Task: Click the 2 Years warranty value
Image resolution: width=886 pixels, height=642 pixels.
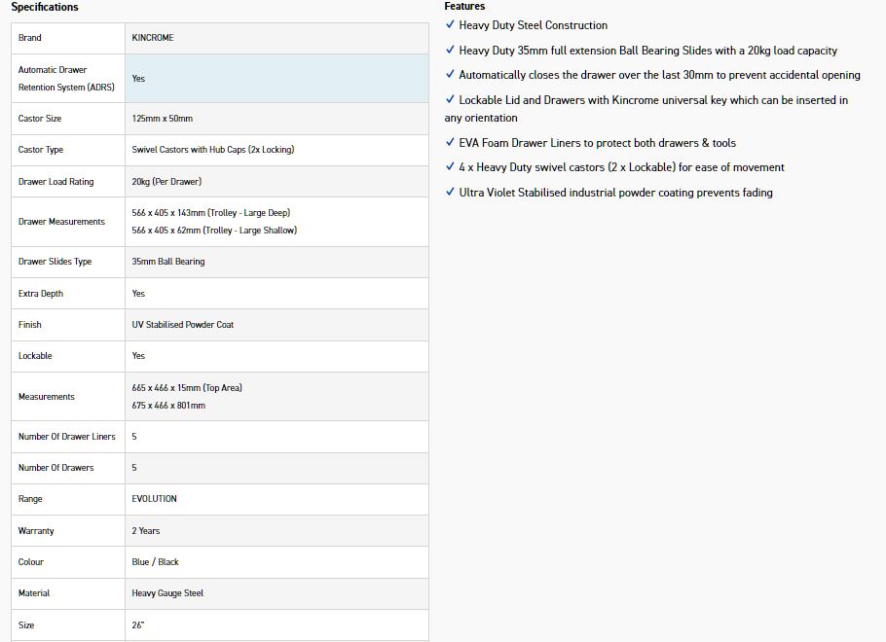Action: pos(146,531)
